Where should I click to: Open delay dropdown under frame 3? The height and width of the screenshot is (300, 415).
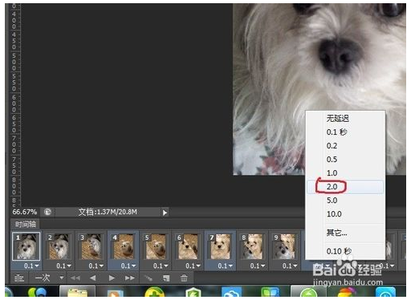96,266
